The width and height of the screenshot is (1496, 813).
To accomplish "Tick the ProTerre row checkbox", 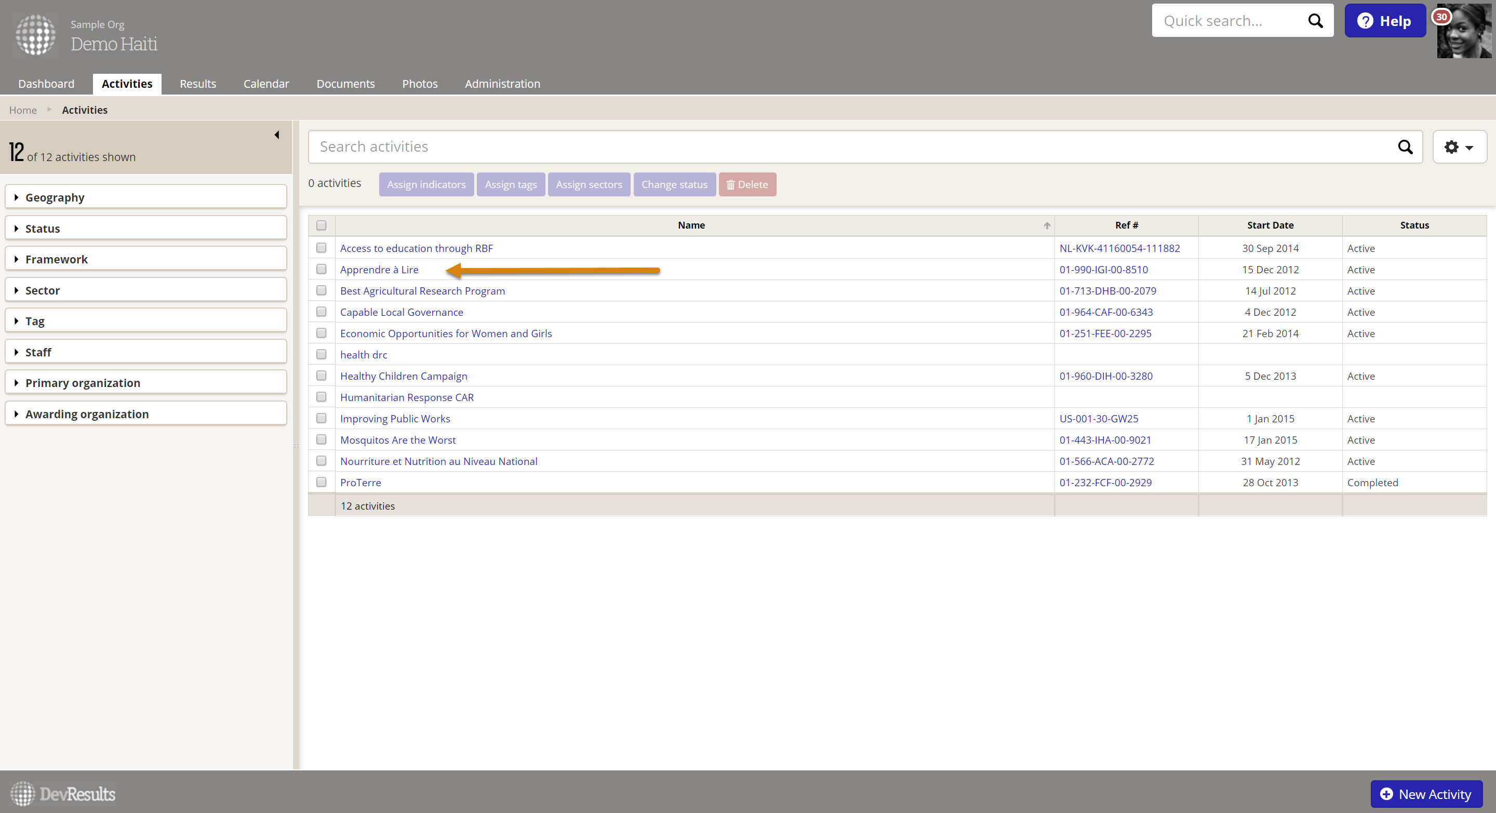I will coord(321,482).
